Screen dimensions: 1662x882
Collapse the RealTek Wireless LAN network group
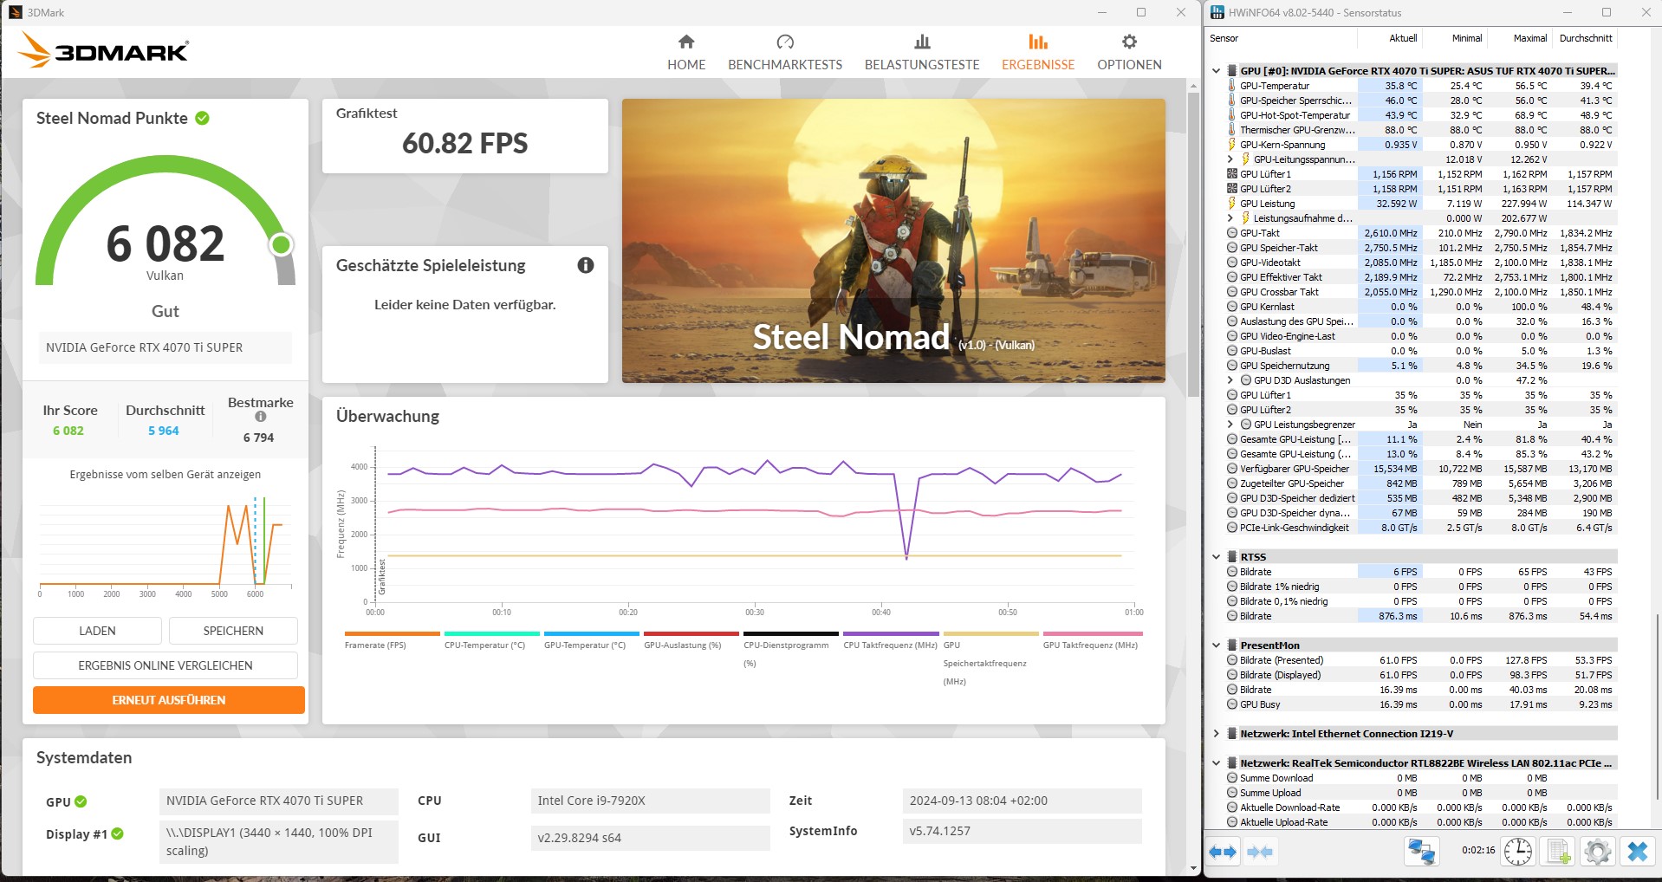pyautogui.click(x=1216, y=763)
